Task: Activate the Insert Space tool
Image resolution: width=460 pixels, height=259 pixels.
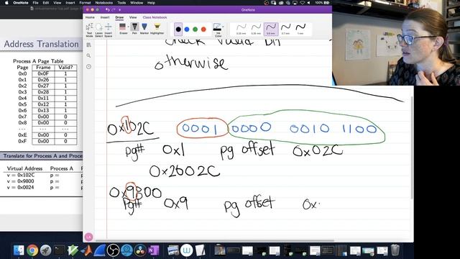Action: pos(109,30)
